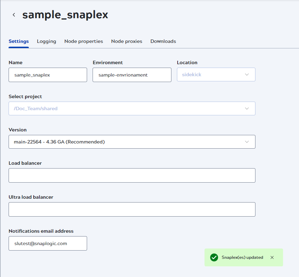Click the green success checkmark icon

[x=214, y=257]
